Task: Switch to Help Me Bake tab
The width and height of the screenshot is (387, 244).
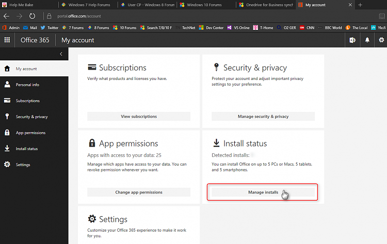Action: (29, 5)
